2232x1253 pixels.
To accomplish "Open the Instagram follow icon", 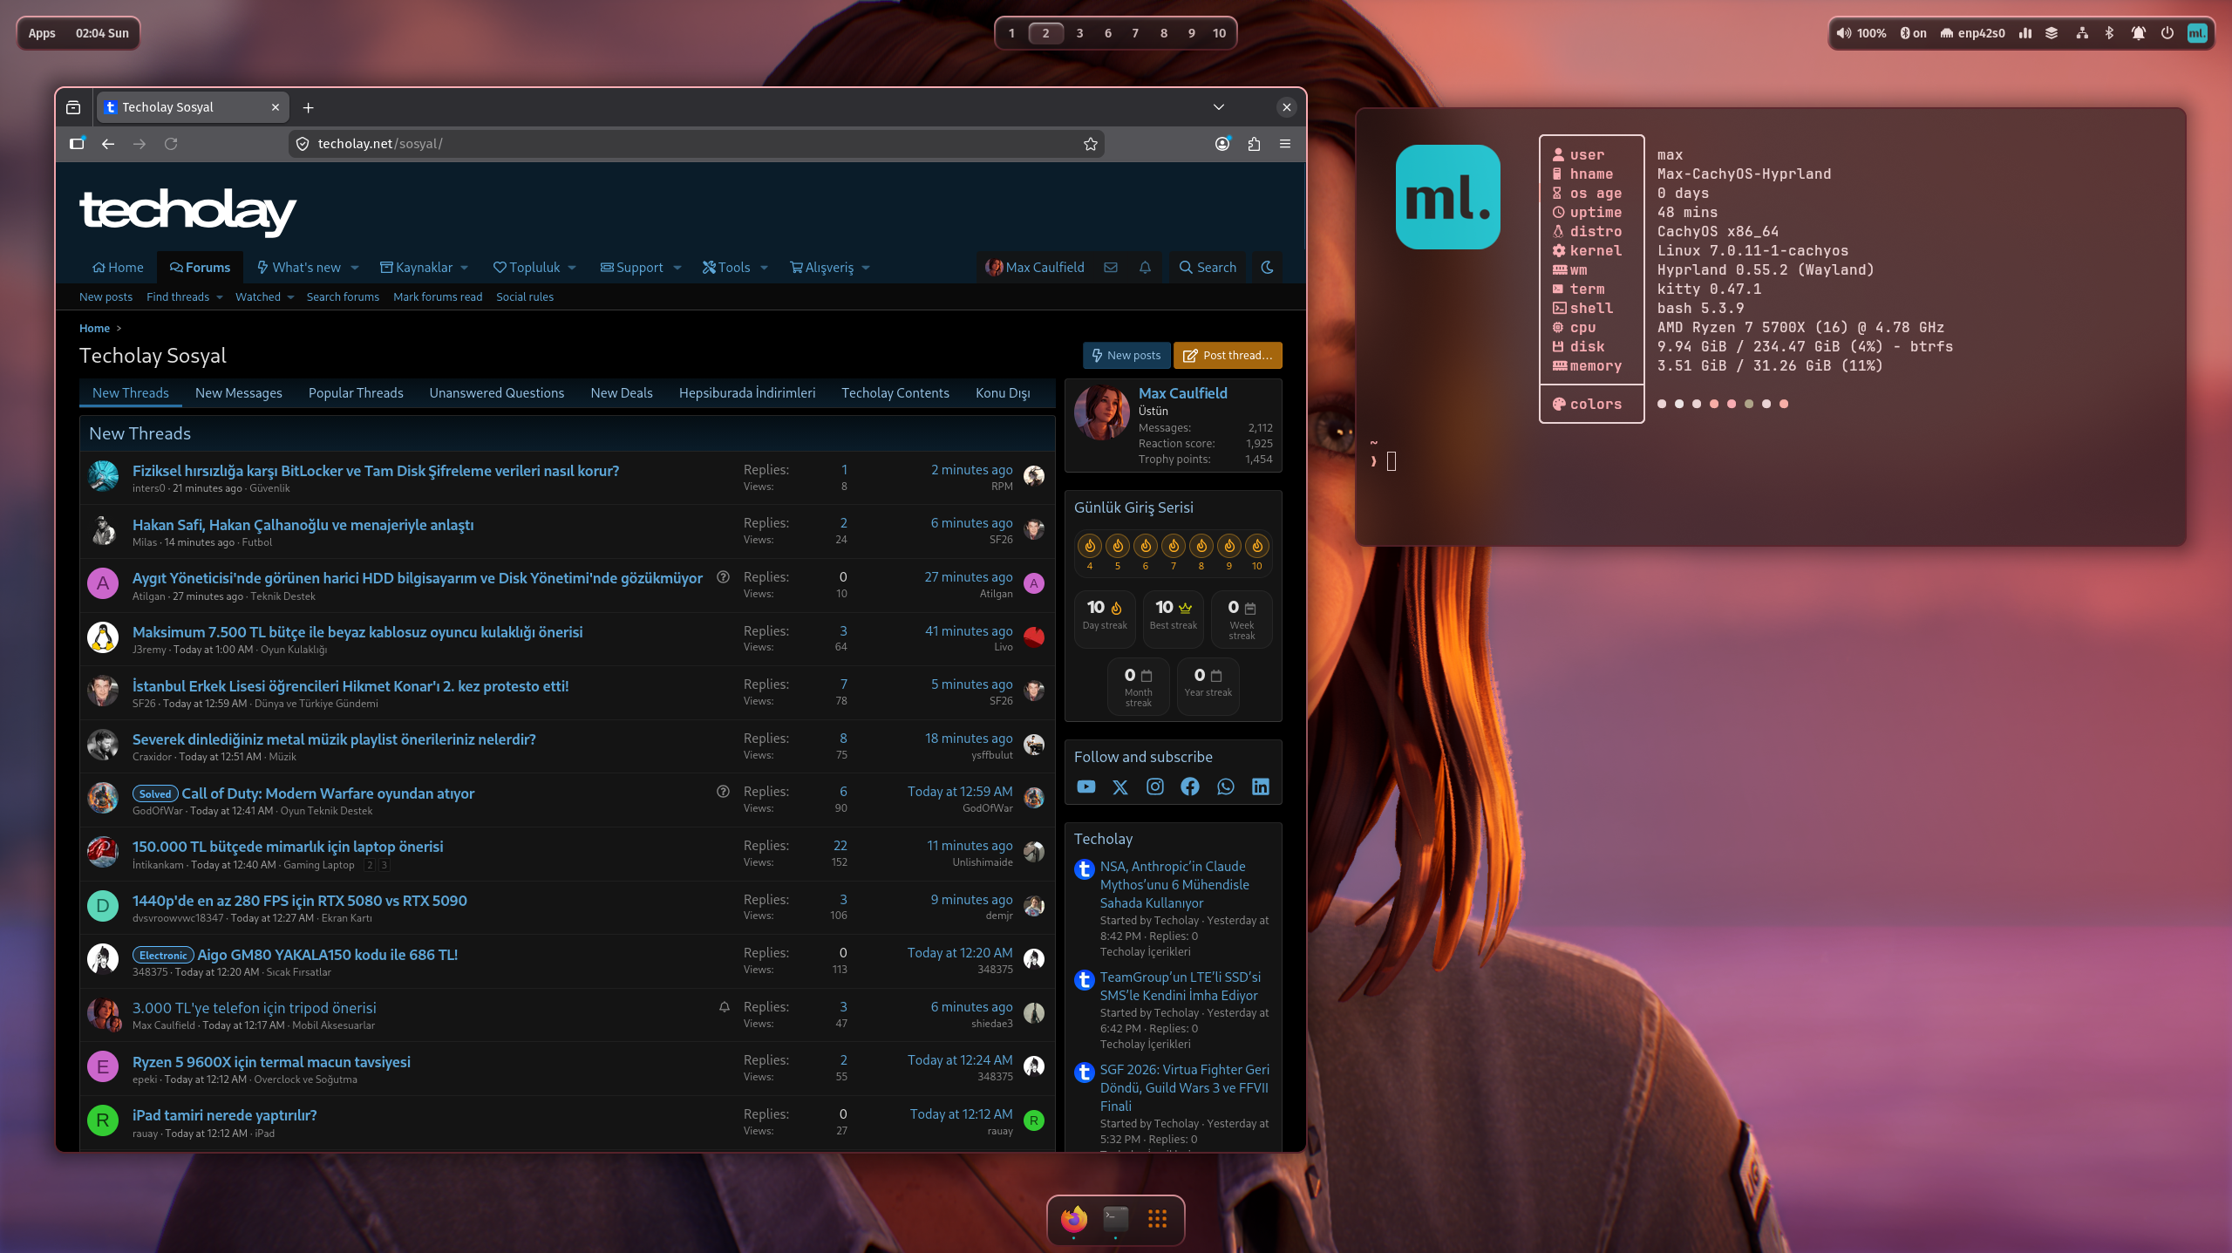I will 1155,787.
